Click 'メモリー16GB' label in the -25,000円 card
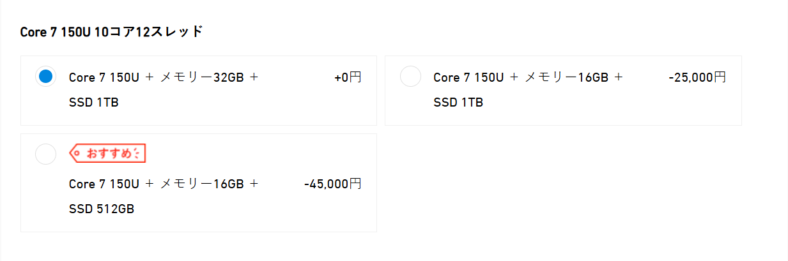 click(566, 77)
